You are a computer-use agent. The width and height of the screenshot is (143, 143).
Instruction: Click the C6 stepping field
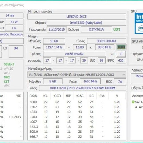point(14,28)
